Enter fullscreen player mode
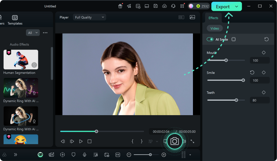 192,142
